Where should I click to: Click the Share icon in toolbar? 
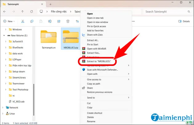tap(59, 21)
